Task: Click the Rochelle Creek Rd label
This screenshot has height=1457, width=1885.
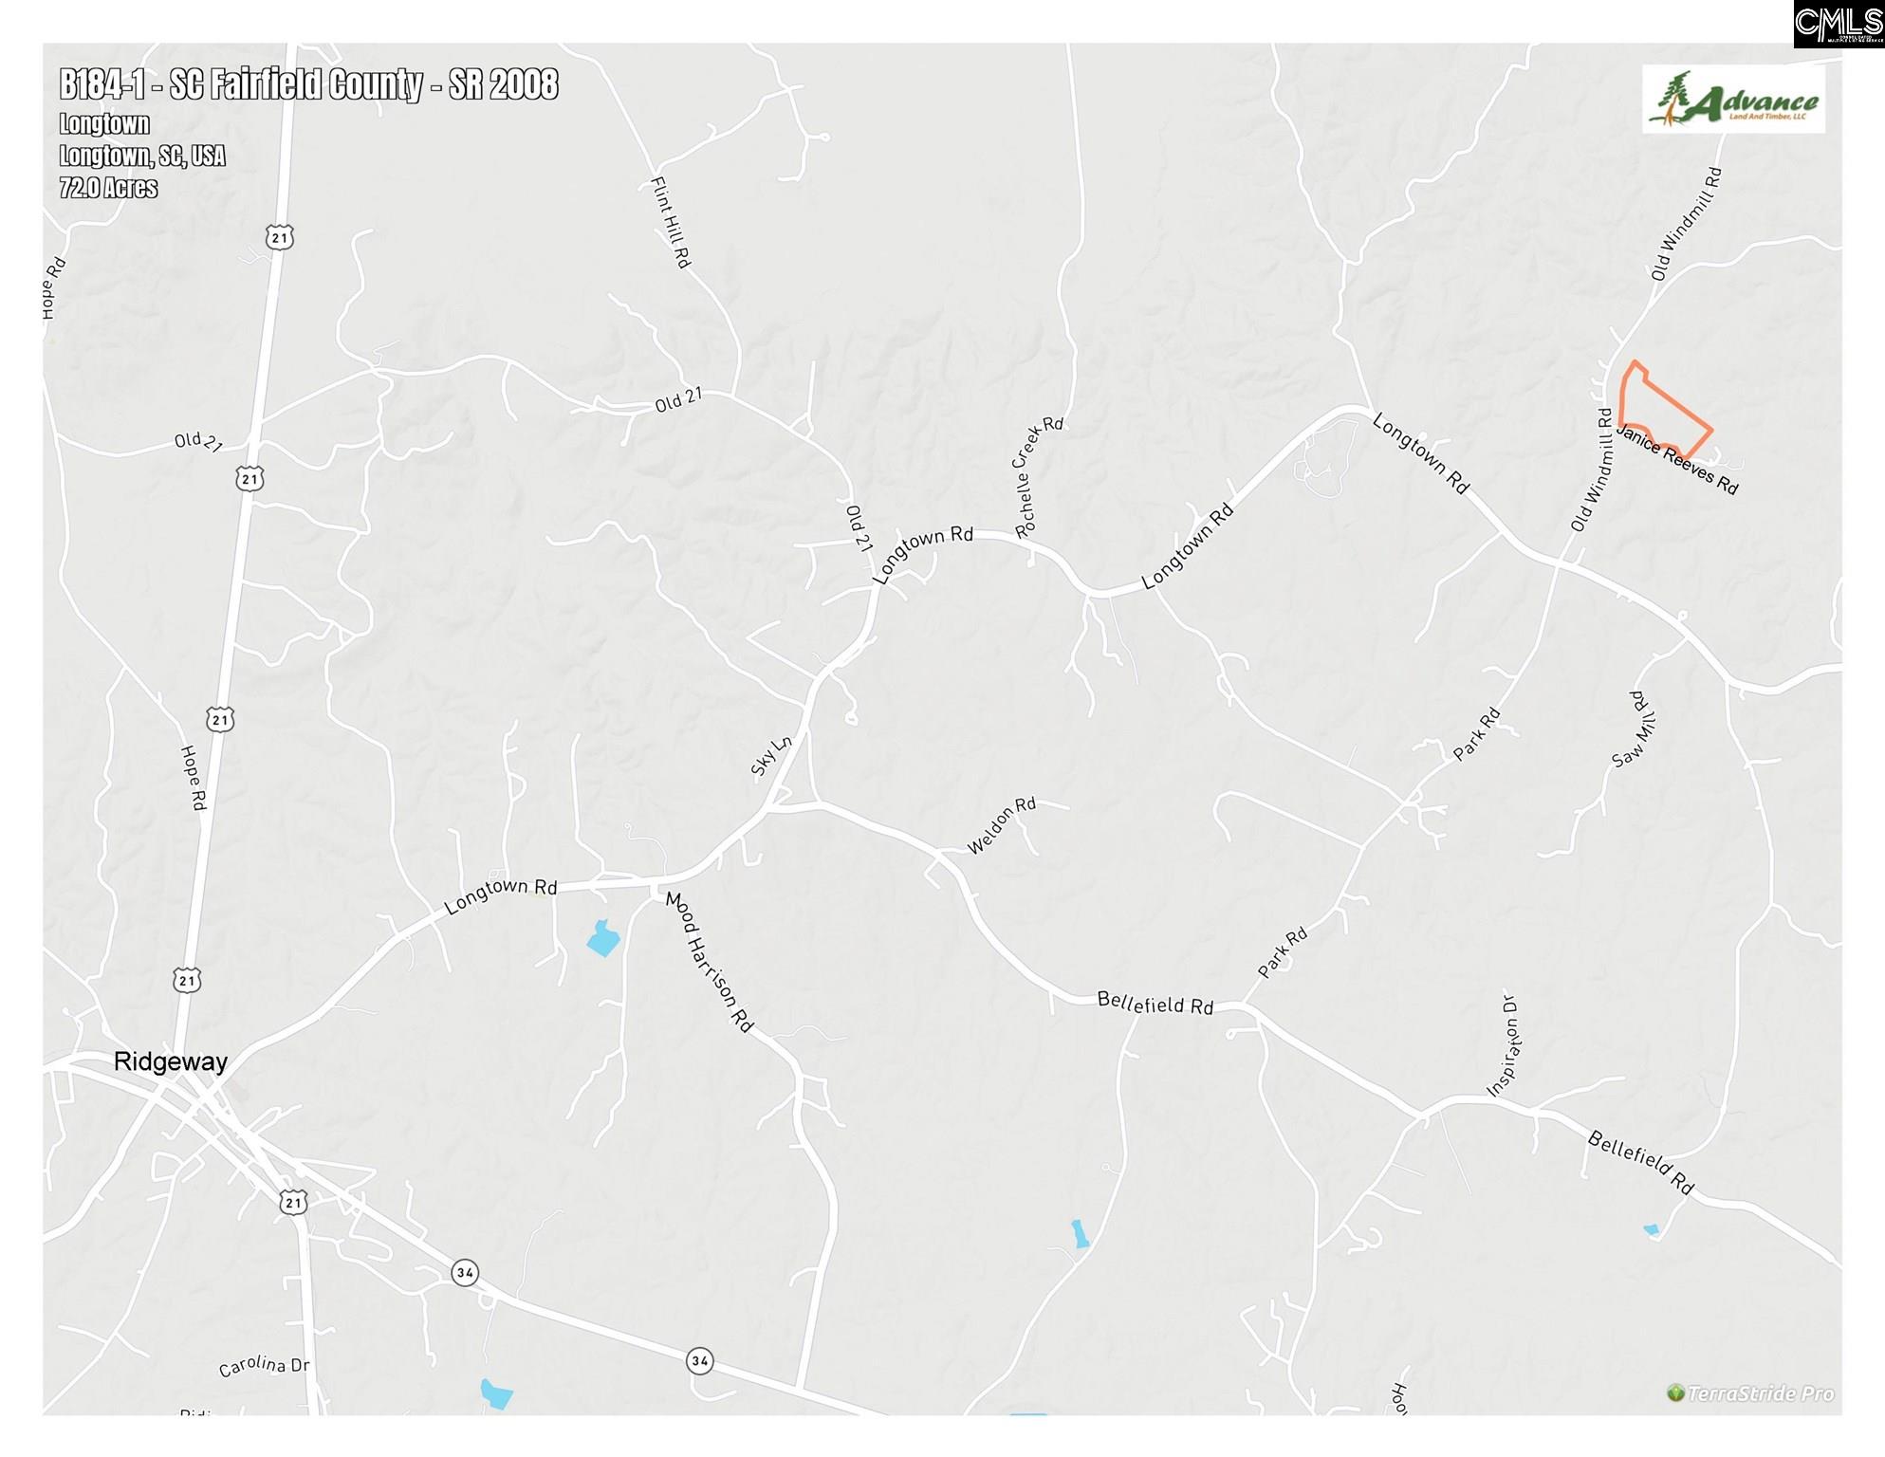Action: click(x=1039, y=477)
